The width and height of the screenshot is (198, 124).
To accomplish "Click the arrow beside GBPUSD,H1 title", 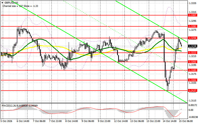I will [2, 3].
